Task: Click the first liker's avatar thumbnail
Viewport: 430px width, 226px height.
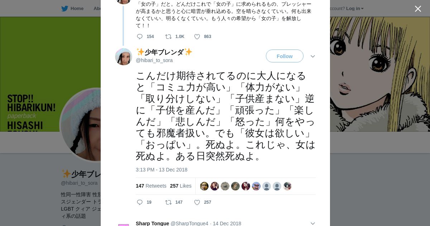Action: [x=204, y=186]
